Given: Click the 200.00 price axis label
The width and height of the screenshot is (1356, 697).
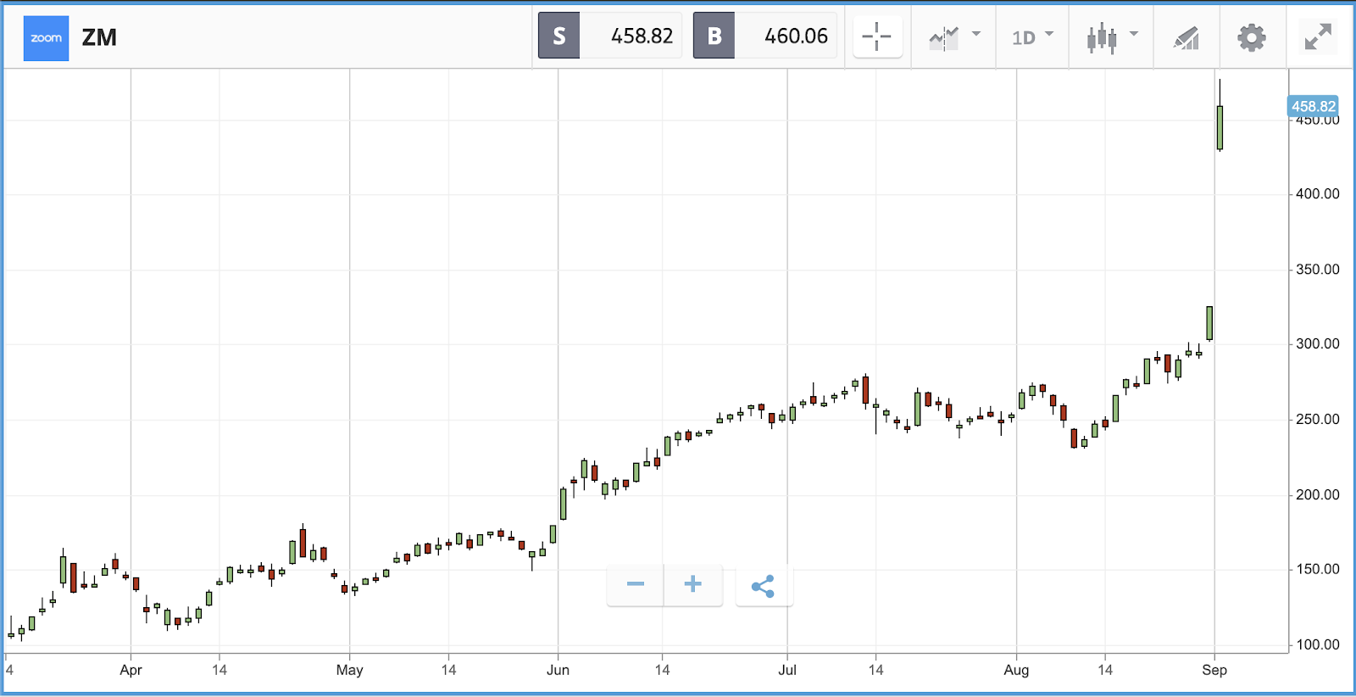Looking at the screenshot, I should click(1318, 495).
